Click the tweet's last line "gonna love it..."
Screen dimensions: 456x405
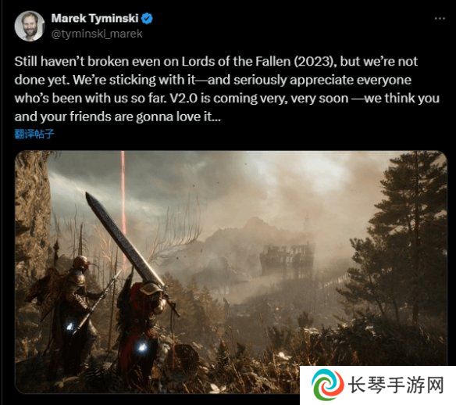[178, 117]
